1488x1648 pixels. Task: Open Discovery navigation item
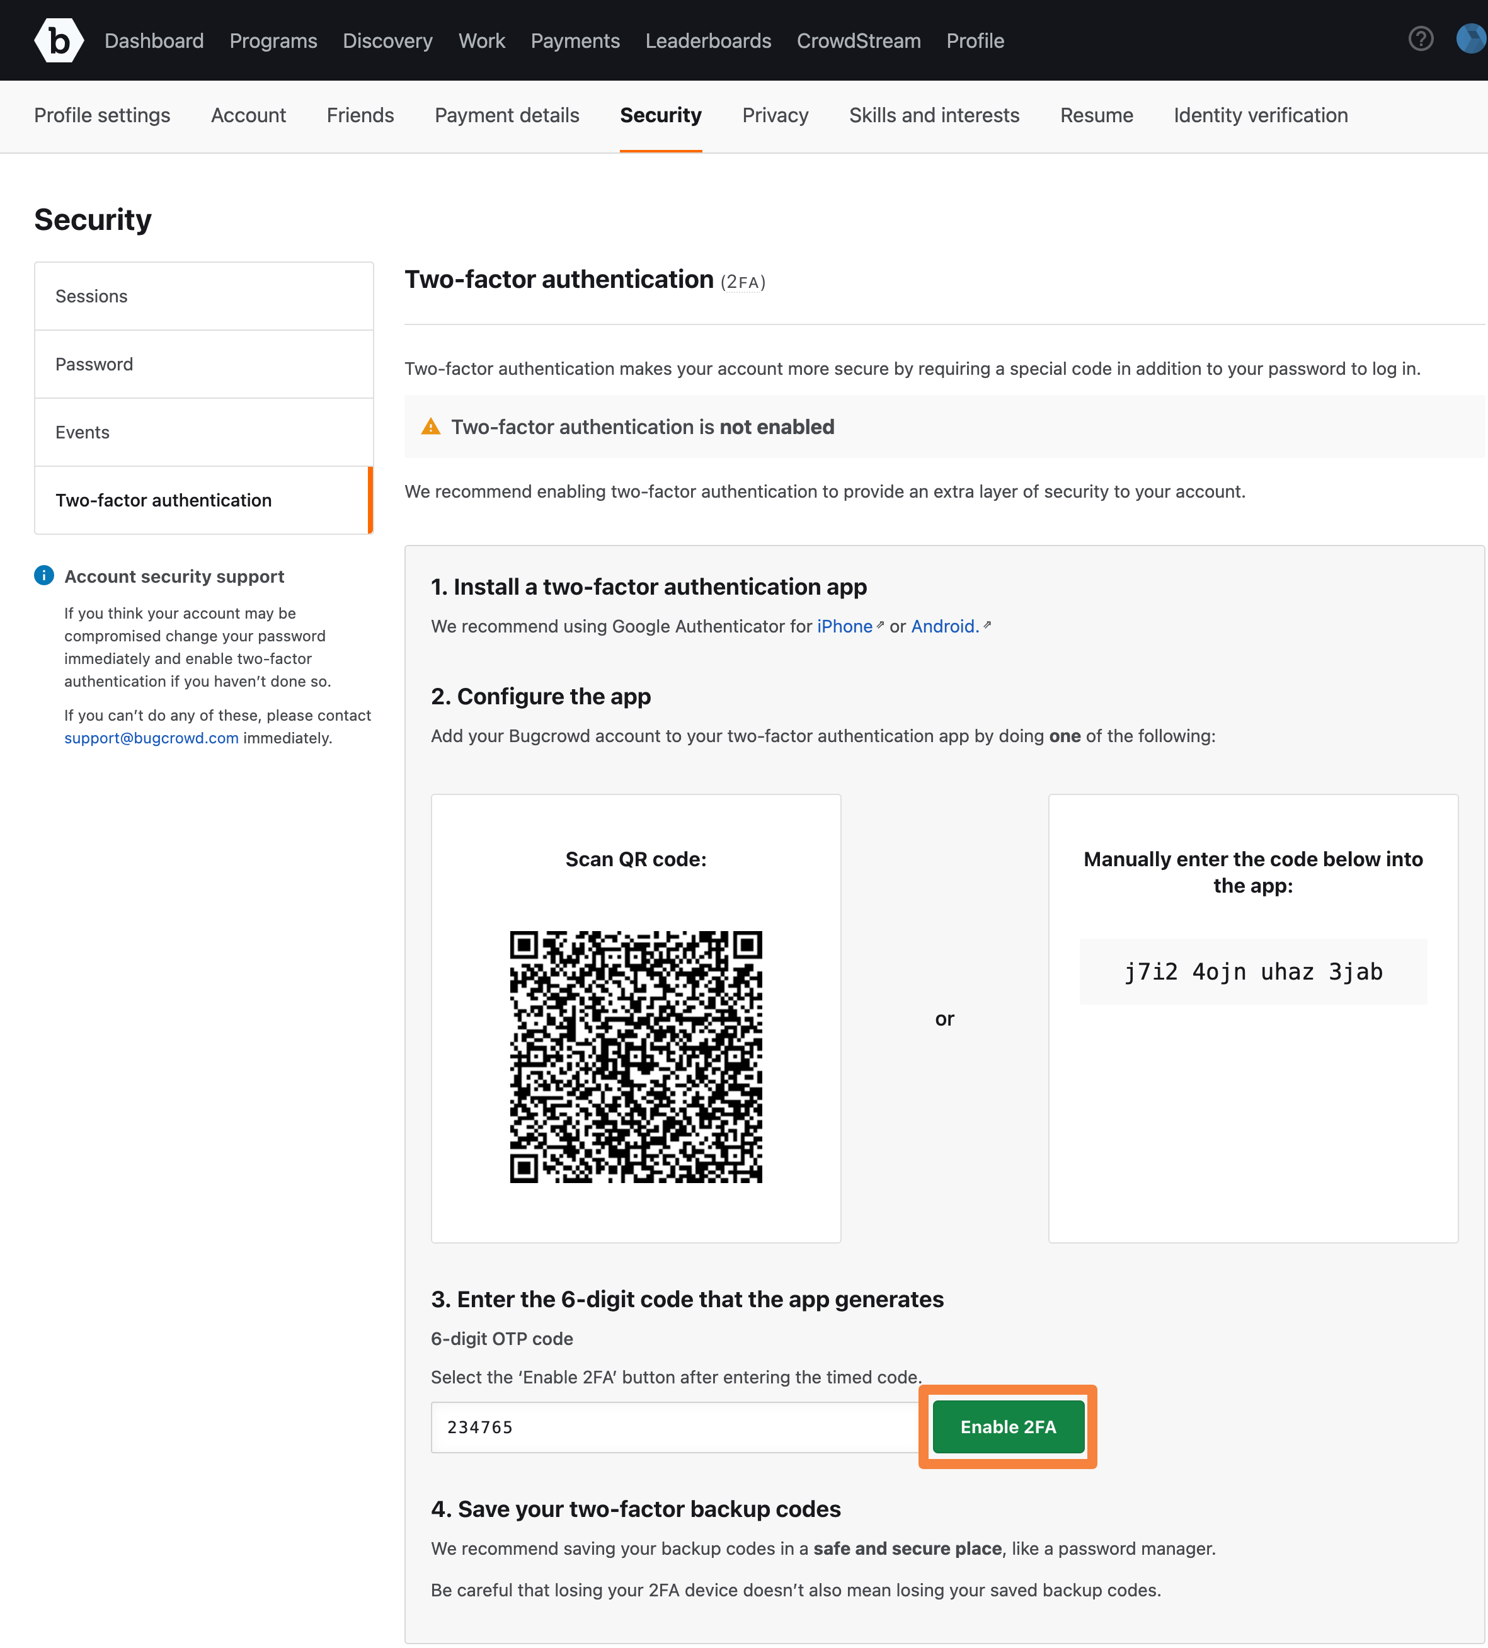[x=386, y=40]
